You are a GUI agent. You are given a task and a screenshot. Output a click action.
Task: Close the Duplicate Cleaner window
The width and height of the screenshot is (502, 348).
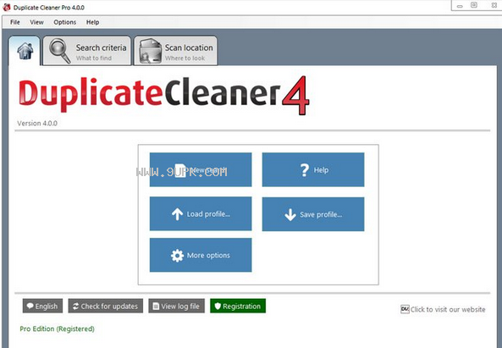click(x=494, y=5)
